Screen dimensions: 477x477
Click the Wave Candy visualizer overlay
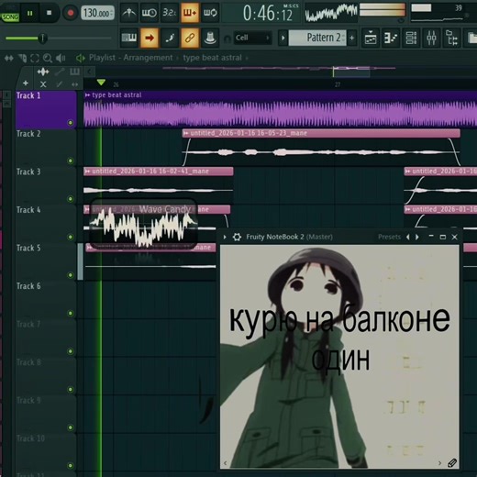point(143,224)
